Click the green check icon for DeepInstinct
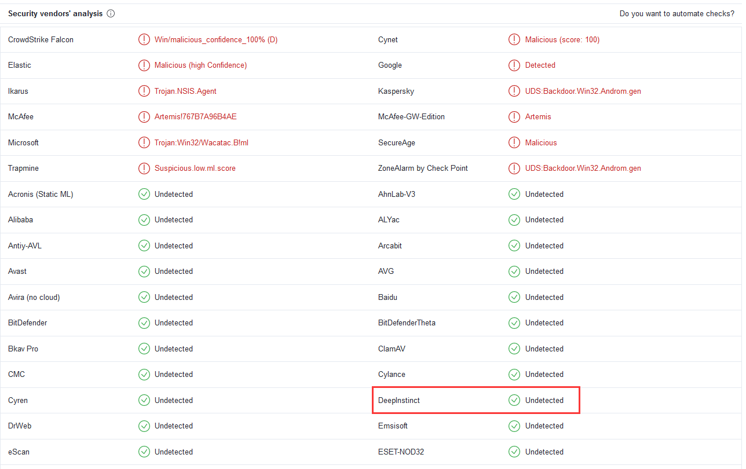746x469 pixels. [514, 400]
